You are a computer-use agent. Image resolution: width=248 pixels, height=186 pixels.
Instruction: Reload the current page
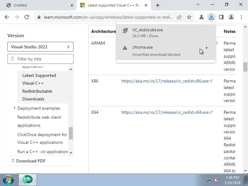(27, 17)
